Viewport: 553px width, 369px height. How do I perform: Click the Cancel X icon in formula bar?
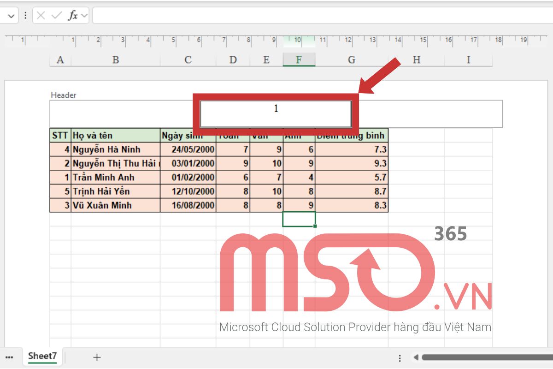pos(41,16)
